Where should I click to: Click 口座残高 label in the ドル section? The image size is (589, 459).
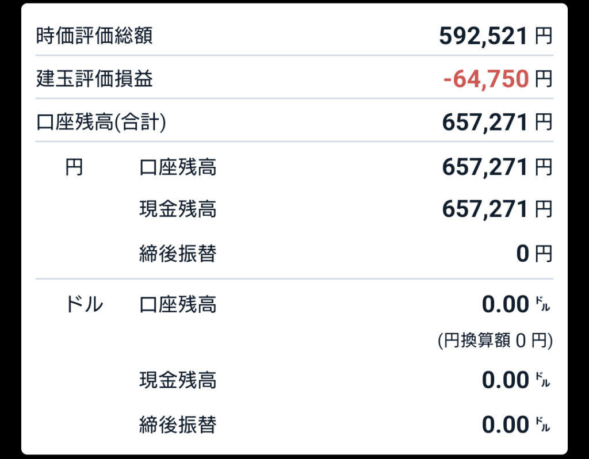pos(178,304)
